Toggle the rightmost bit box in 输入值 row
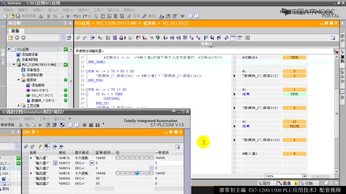The width and height of the screenshot is (346, 194). (x=151, y=158)
